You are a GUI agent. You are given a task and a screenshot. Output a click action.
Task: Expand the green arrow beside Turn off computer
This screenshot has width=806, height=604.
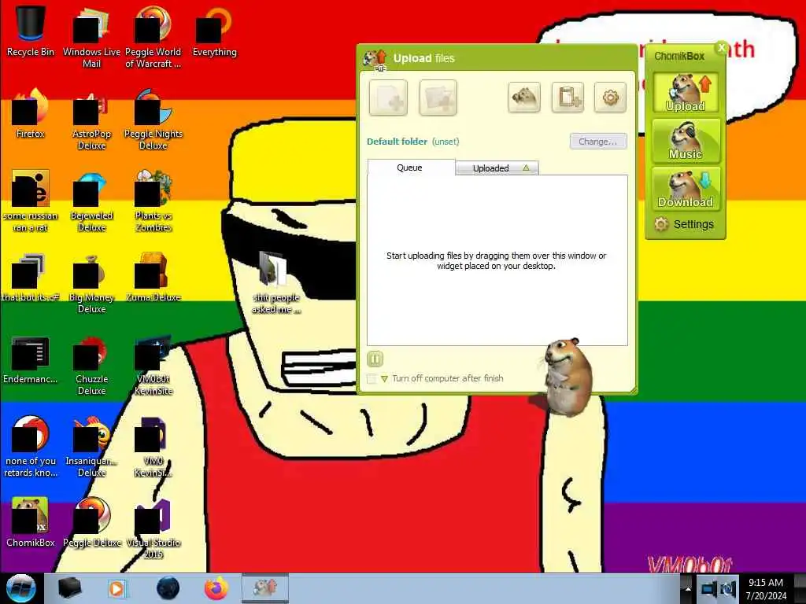coord(384,379)
